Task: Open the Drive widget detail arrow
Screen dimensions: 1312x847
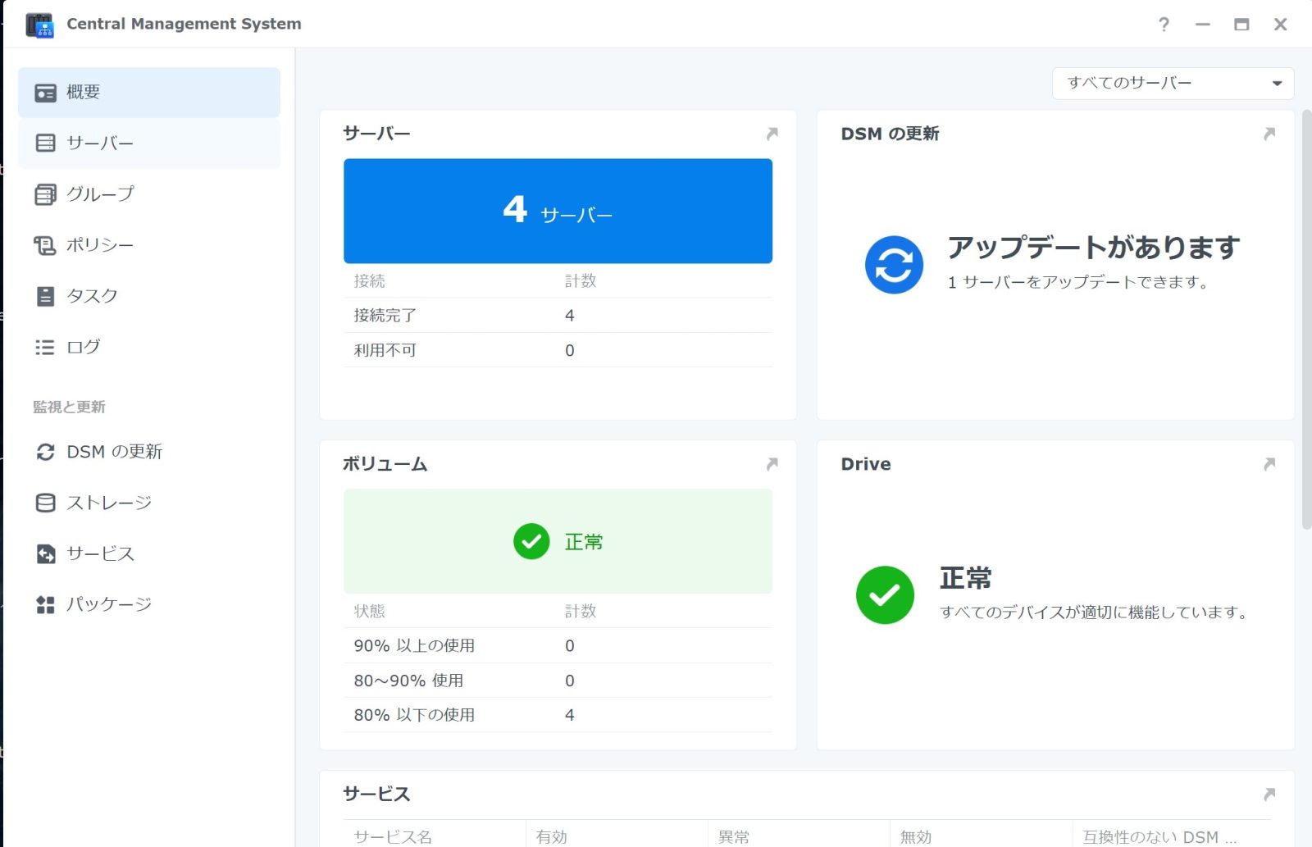Action: [1269, 464]
